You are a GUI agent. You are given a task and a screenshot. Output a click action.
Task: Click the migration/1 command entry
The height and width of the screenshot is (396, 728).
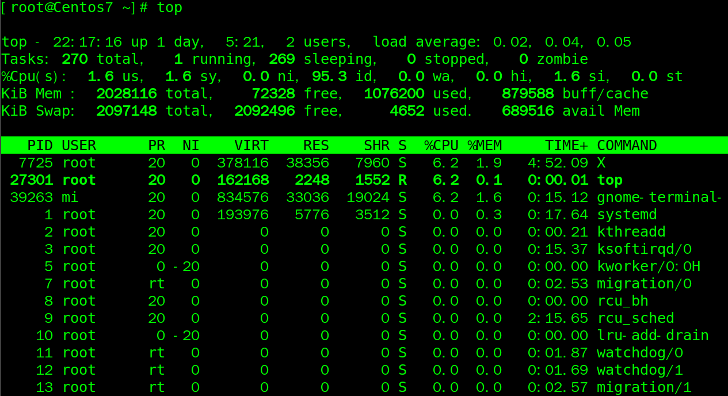644,388
